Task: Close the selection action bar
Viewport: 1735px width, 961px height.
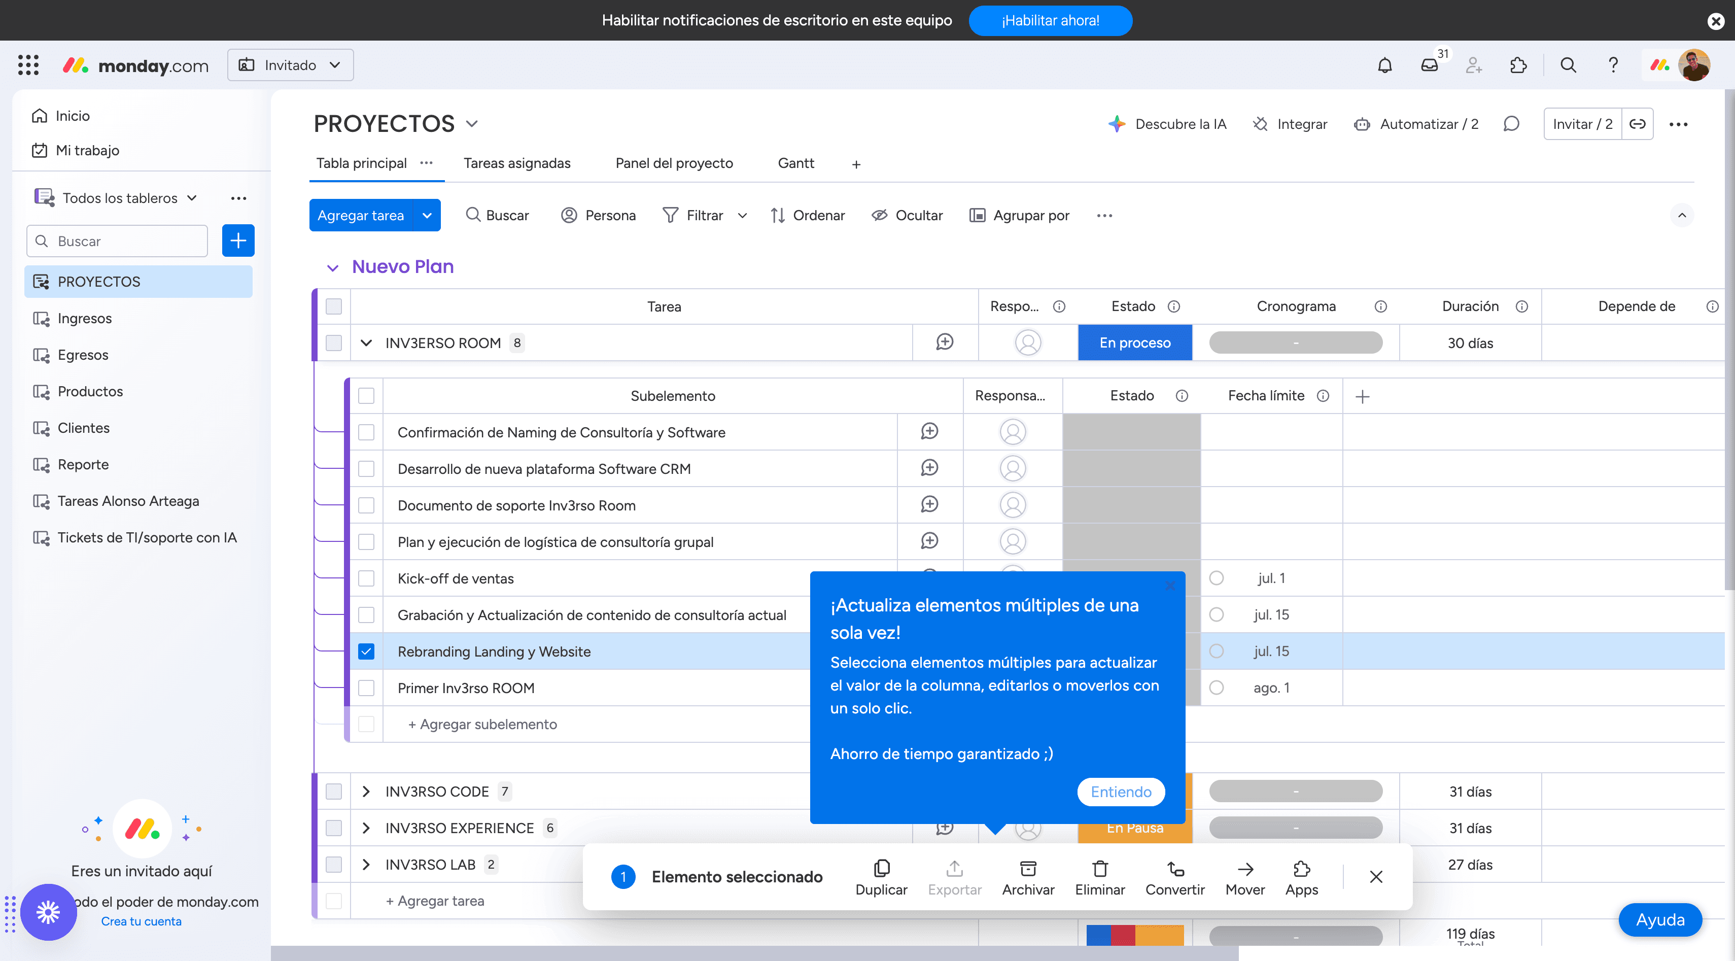Action: tap(1376, 877)
